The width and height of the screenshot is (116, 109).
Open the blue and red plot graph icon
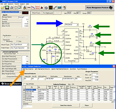tap(33, 8)
